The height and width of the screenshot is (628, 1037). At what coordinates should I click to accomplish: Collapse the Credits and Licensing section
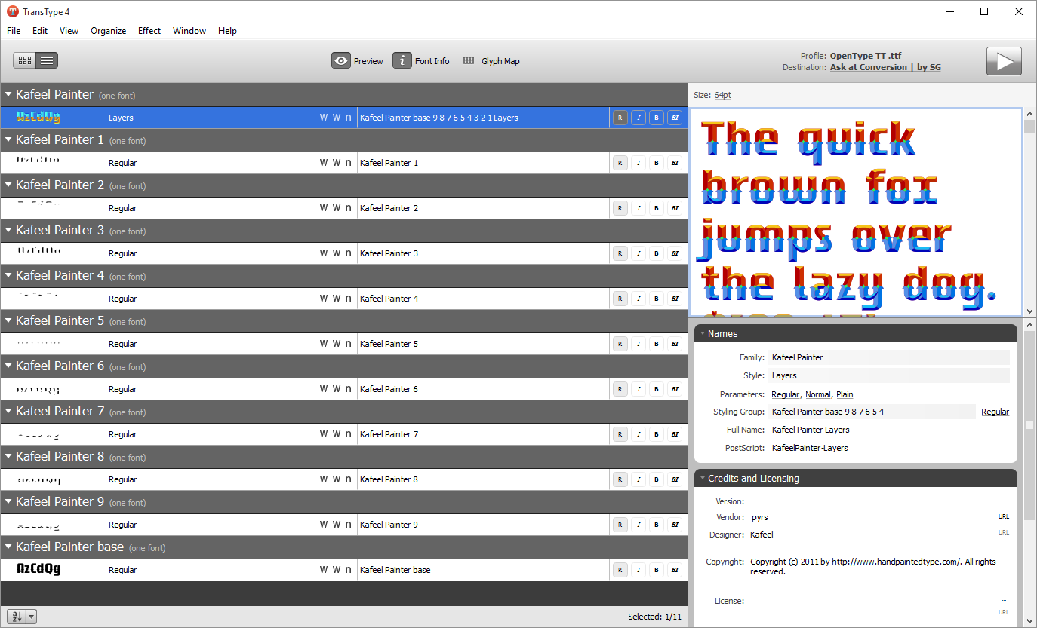click(702, 478)
